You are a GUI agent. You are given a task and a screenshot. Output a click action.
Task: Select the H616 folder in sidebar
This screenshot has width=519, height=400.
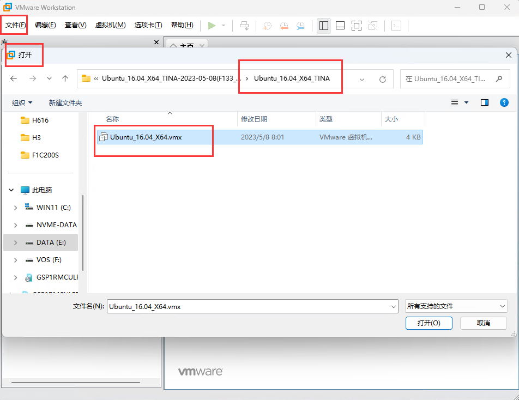pos(40,120)
